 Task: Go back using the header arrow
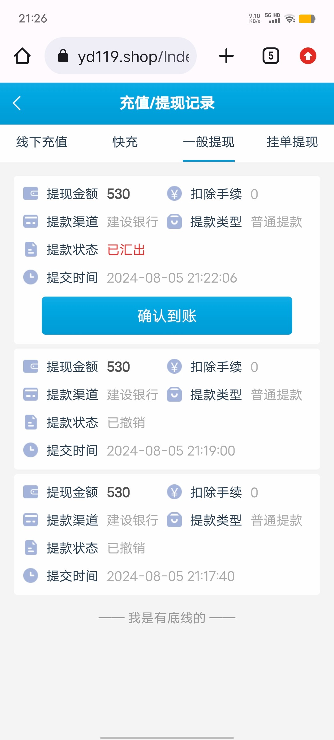[17, 103]
